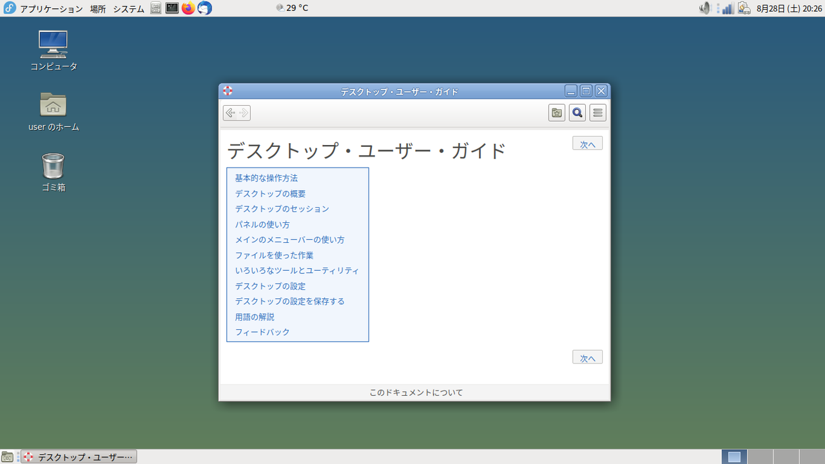
Task: Select the user のホーム folder icon
Action: pyautogui.click(x=53, y=111)
